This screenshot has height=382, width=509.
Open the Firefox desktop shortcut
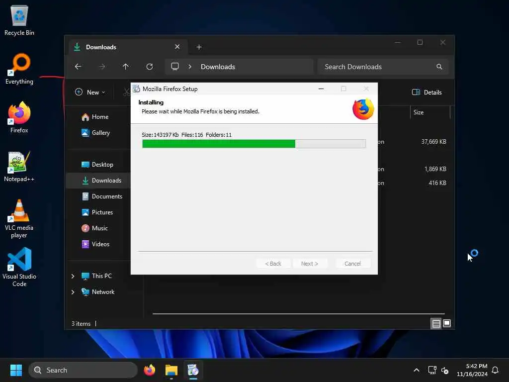tap(19, 117)
